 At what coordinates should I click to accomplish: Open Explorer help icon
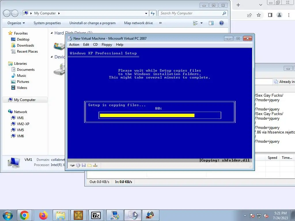(x=222, y=23)
